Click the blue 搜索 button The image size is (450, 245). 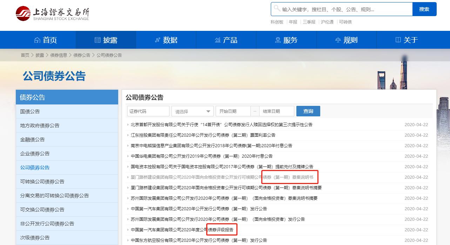(x=424, y=9)
